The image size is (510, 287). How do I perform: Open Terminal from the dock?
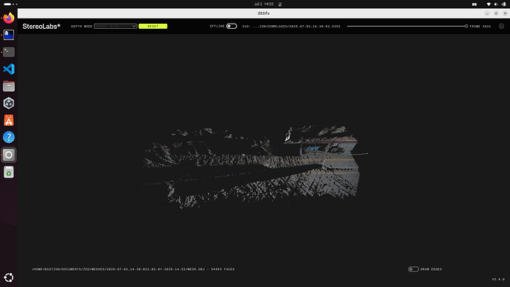tap(9, 52)
